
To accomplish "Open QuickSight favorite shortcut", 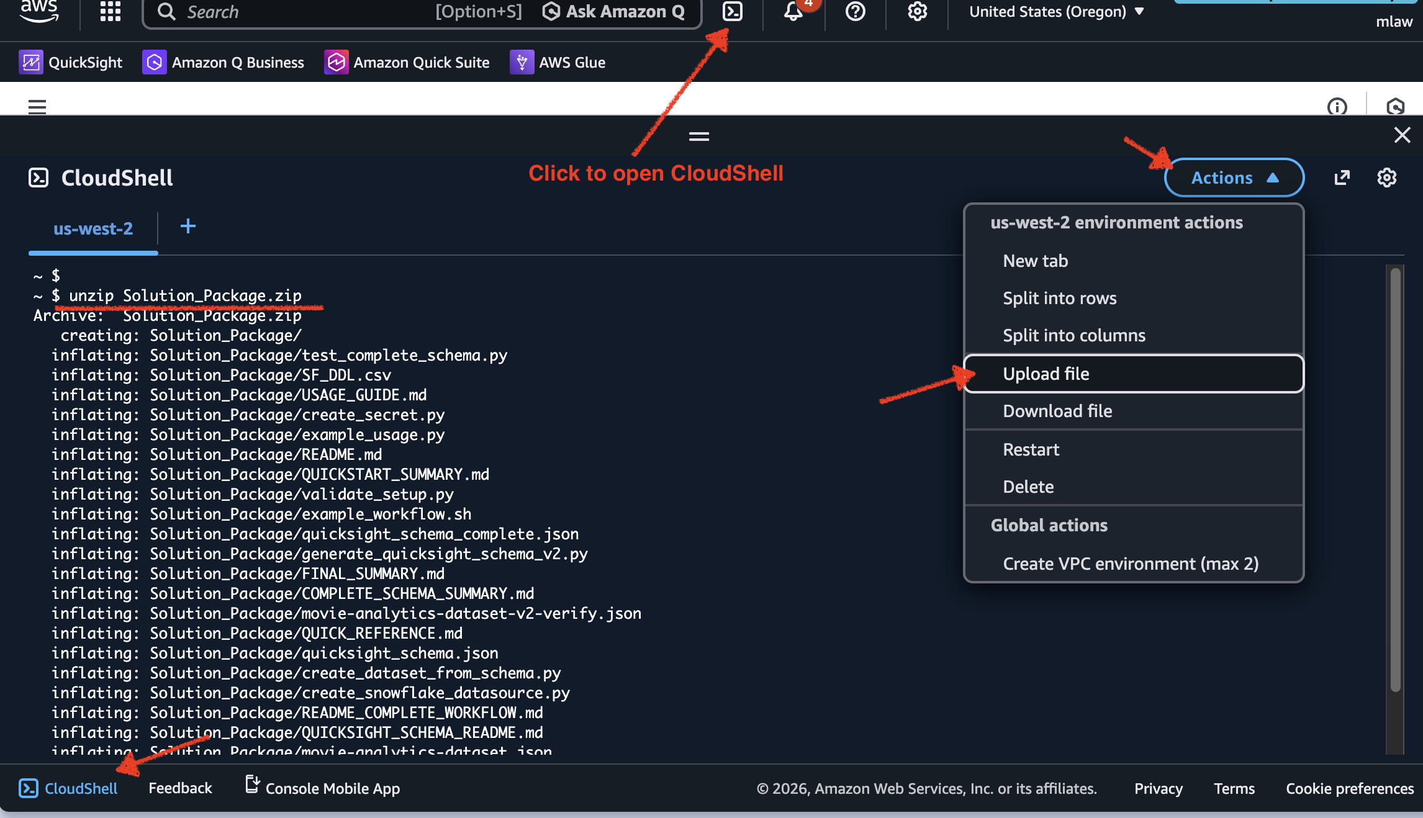I will (x=71, y=63).
